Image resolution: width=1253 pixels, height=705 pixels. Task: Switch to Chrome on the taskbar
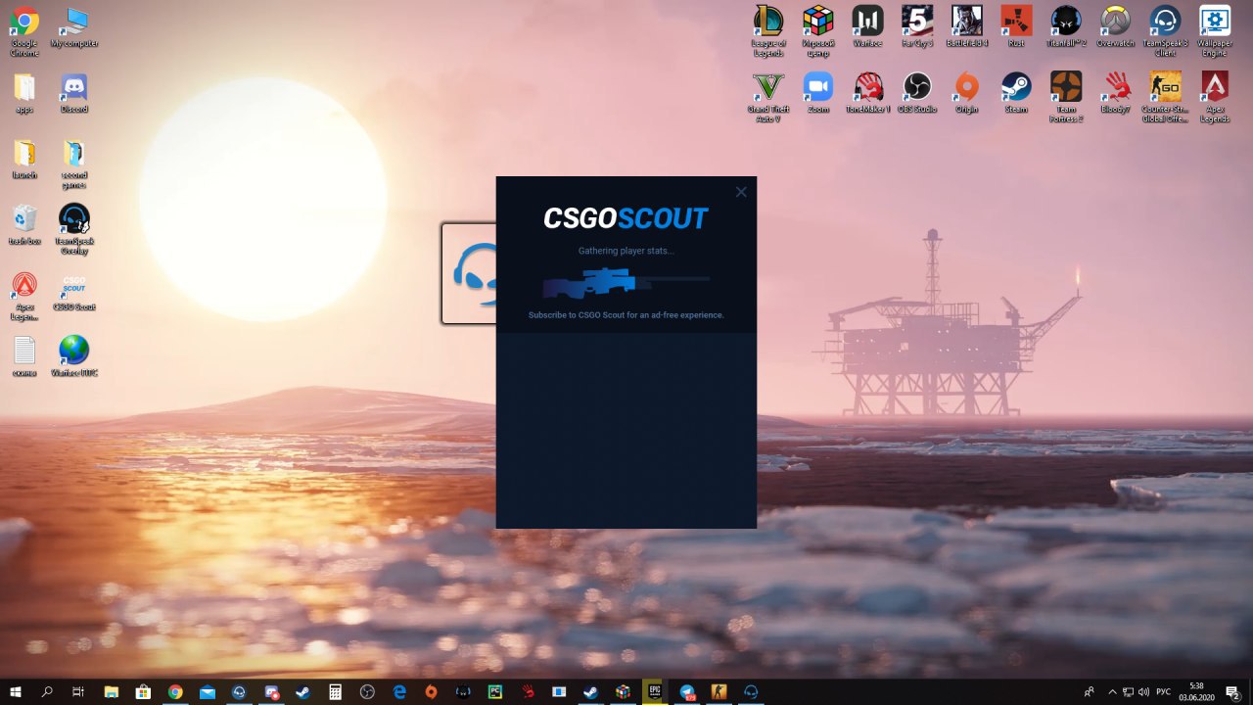(x=175, y=691)
